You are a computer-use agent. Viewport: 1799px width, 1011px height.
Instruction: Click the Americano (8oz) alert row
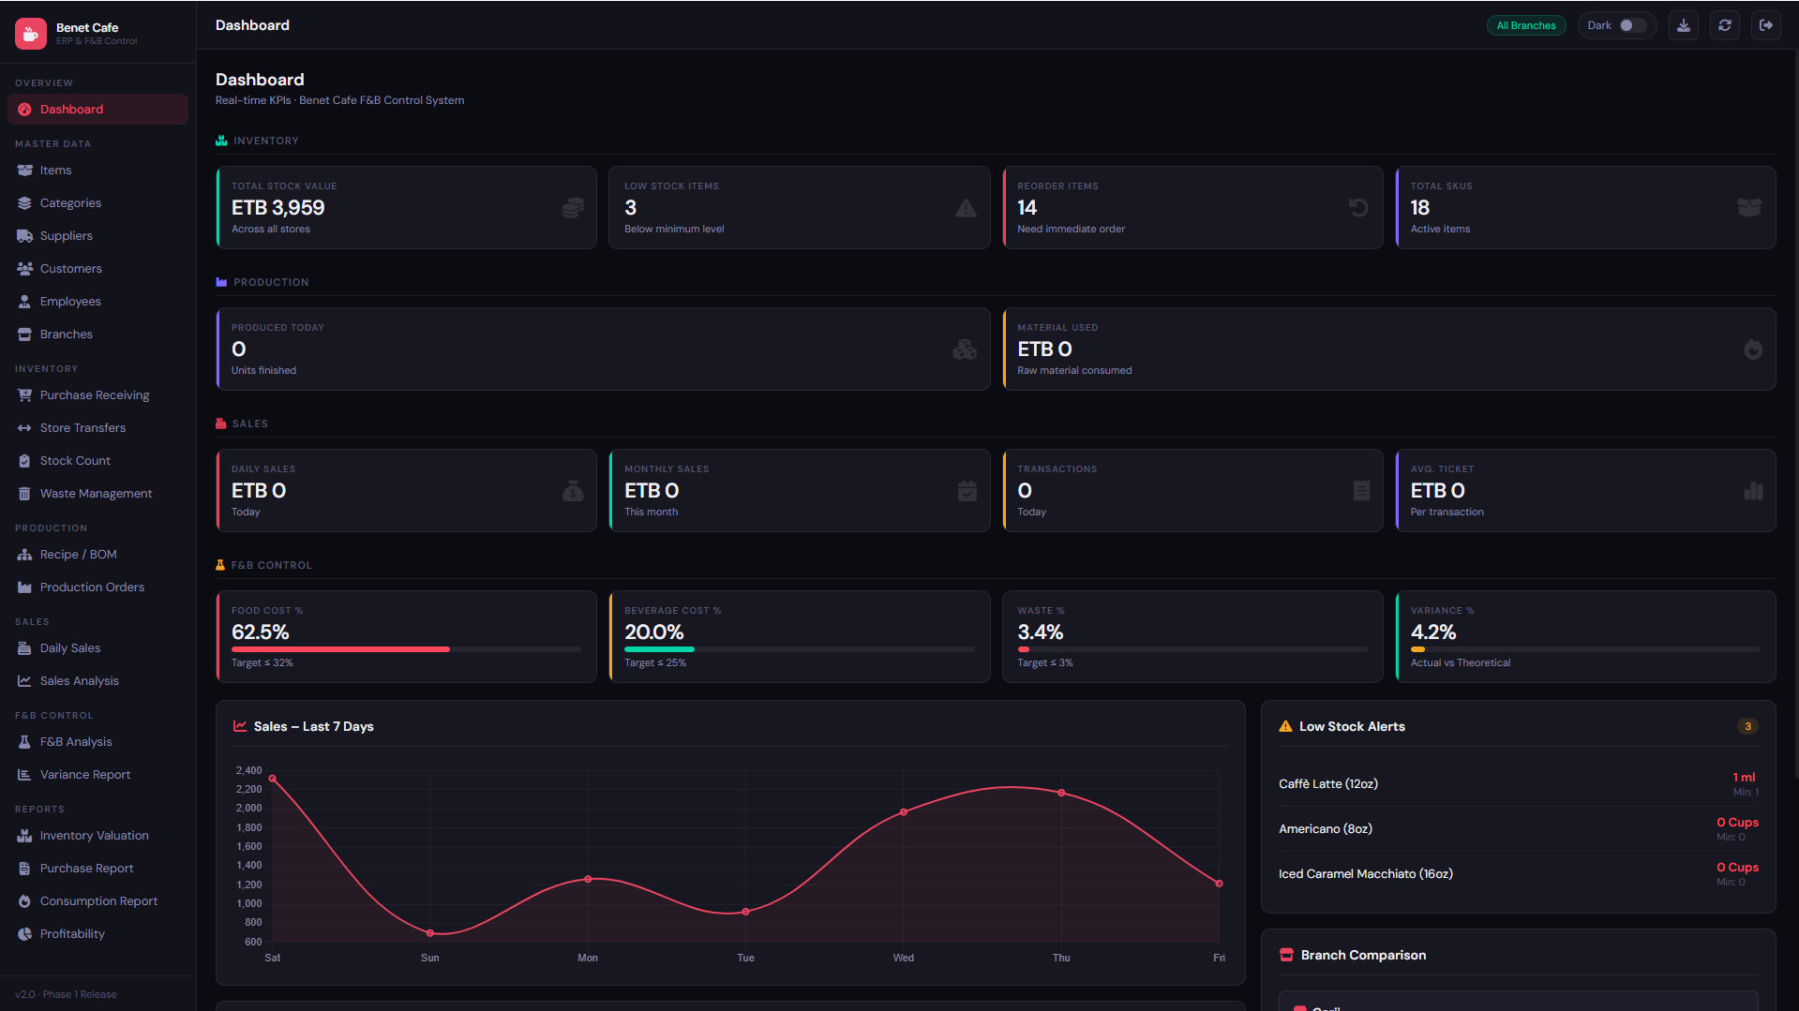(x=1519, y=829)
